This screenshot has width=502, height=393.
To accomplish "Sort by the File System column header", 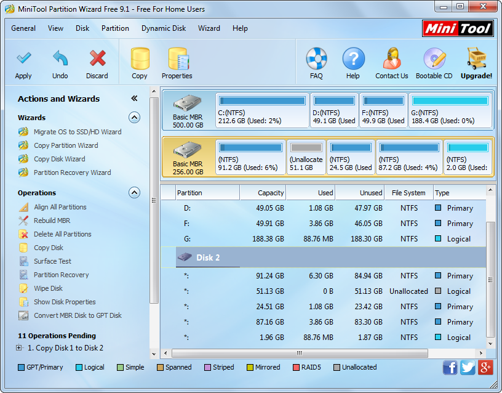I will [408, 193].
